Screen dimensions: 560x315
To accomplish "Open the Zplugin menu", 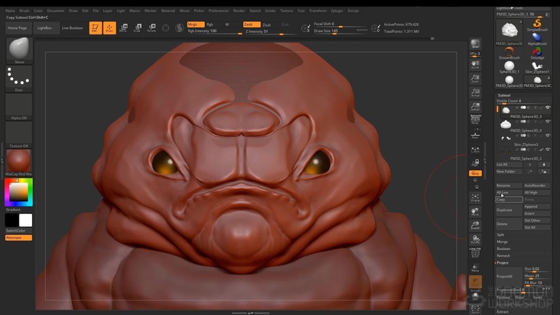I will click(337, 11).
